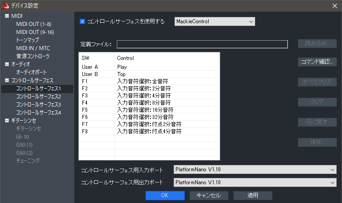Uncheck コントロールサーフェスを使用する checkbox

coord(82,21)
